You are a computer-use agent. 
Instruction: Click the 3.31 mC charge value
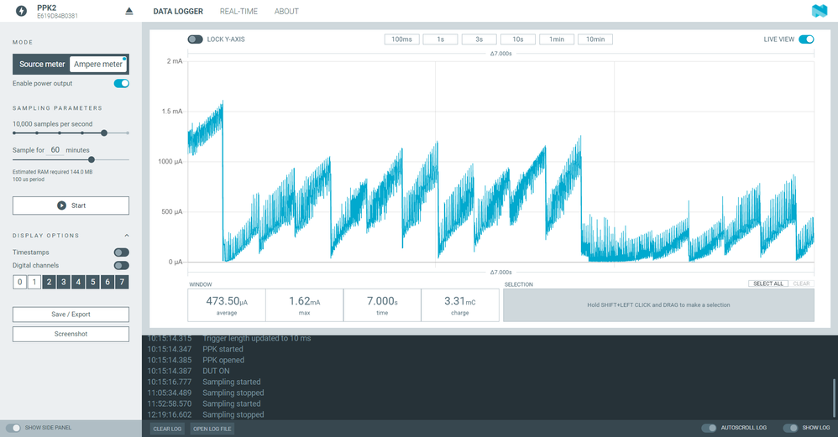(459, 301)
